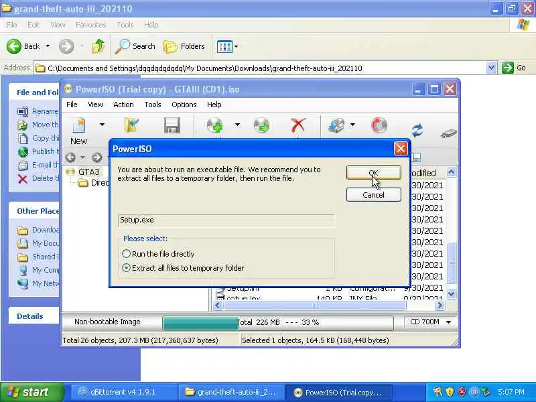Click the Windows Start button
Image resolution: width=536 pixels, height=402 pixels.
[31, 392]
